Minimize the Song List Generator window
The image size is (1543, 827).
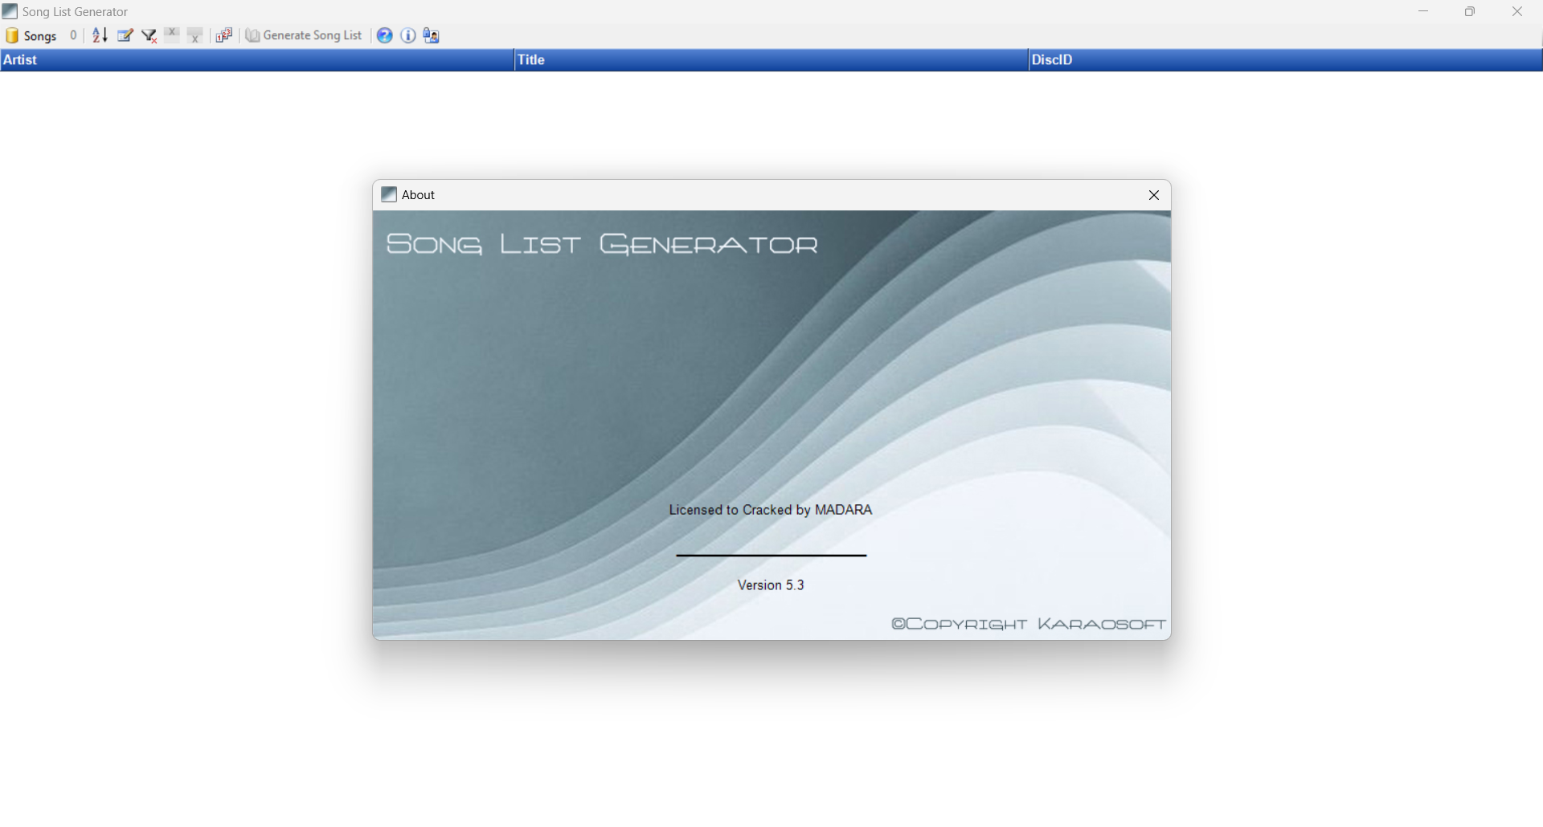(1423, 11)
